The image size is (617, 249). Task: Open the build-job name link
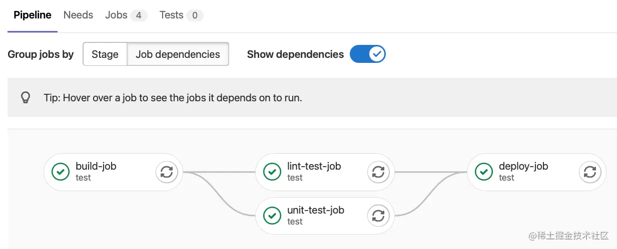[x=96, y=166]
